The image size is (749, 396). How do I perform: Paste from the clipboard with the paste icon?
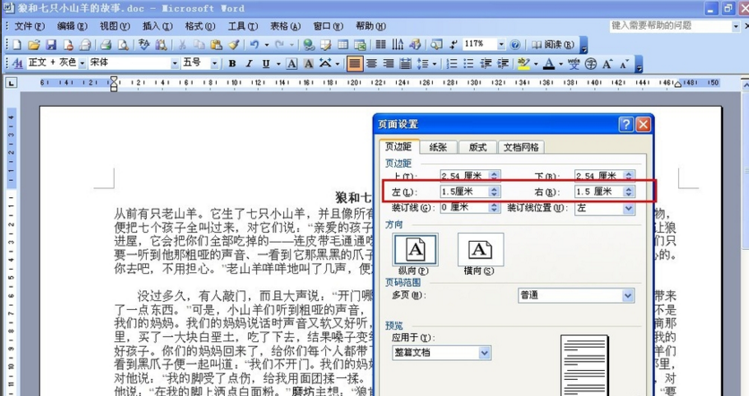tap(216, 45)
